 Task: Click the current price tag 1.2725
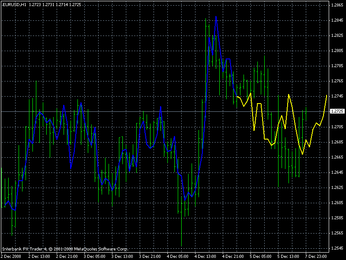click(x=337, y=111)
